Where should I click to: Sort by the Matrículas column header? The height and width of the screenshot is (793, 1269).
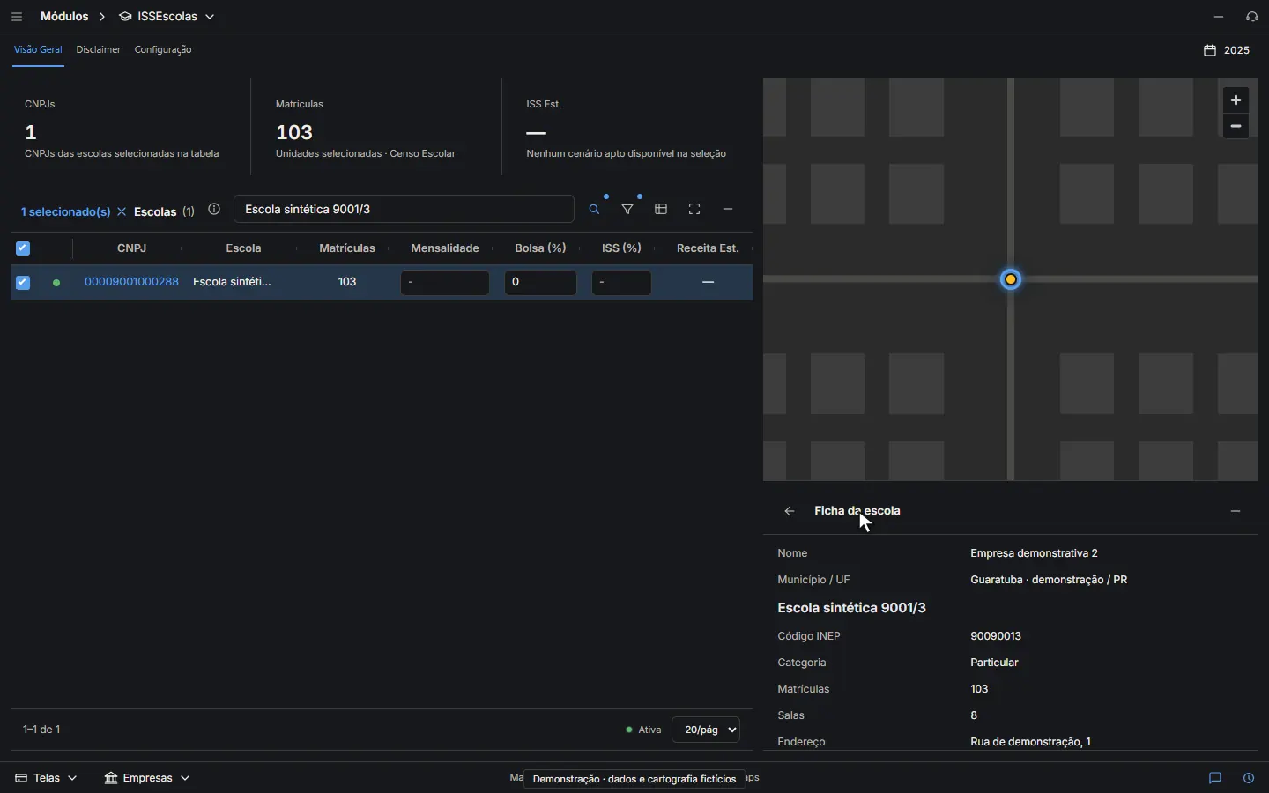coord(347,248)
